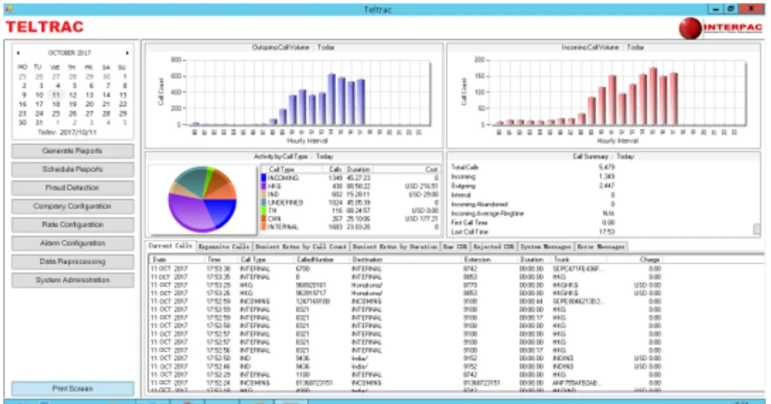The height and width of the screenshot is (404, 771).
Task: Click blue INCOMING legend swatch
Action: pos(264,178)
